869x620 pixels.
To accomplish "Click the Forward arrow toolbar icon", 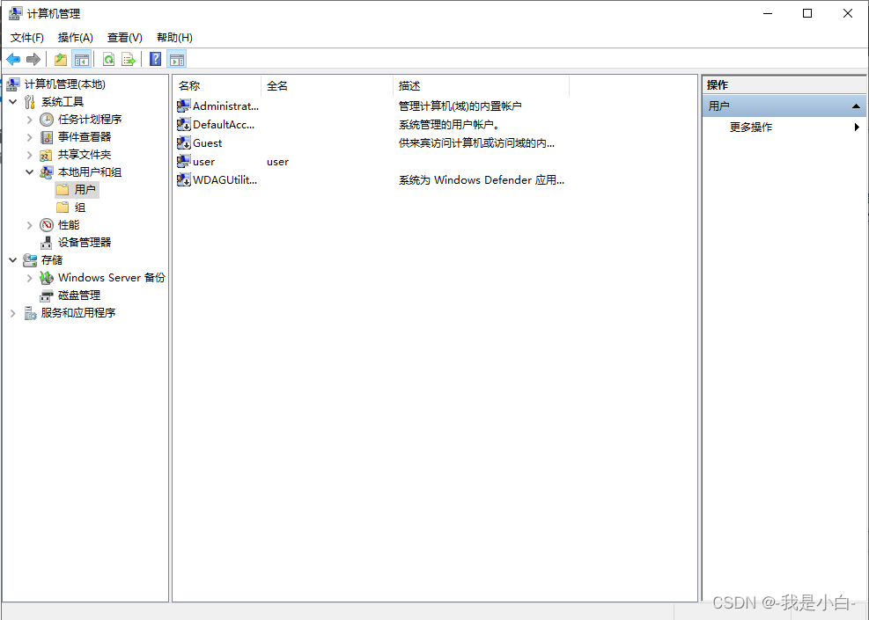I will [x=33, y=59].
